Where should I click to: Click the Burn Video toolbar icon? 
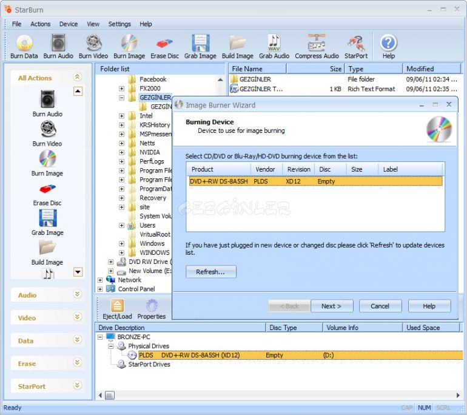click(x=93, y=43)
